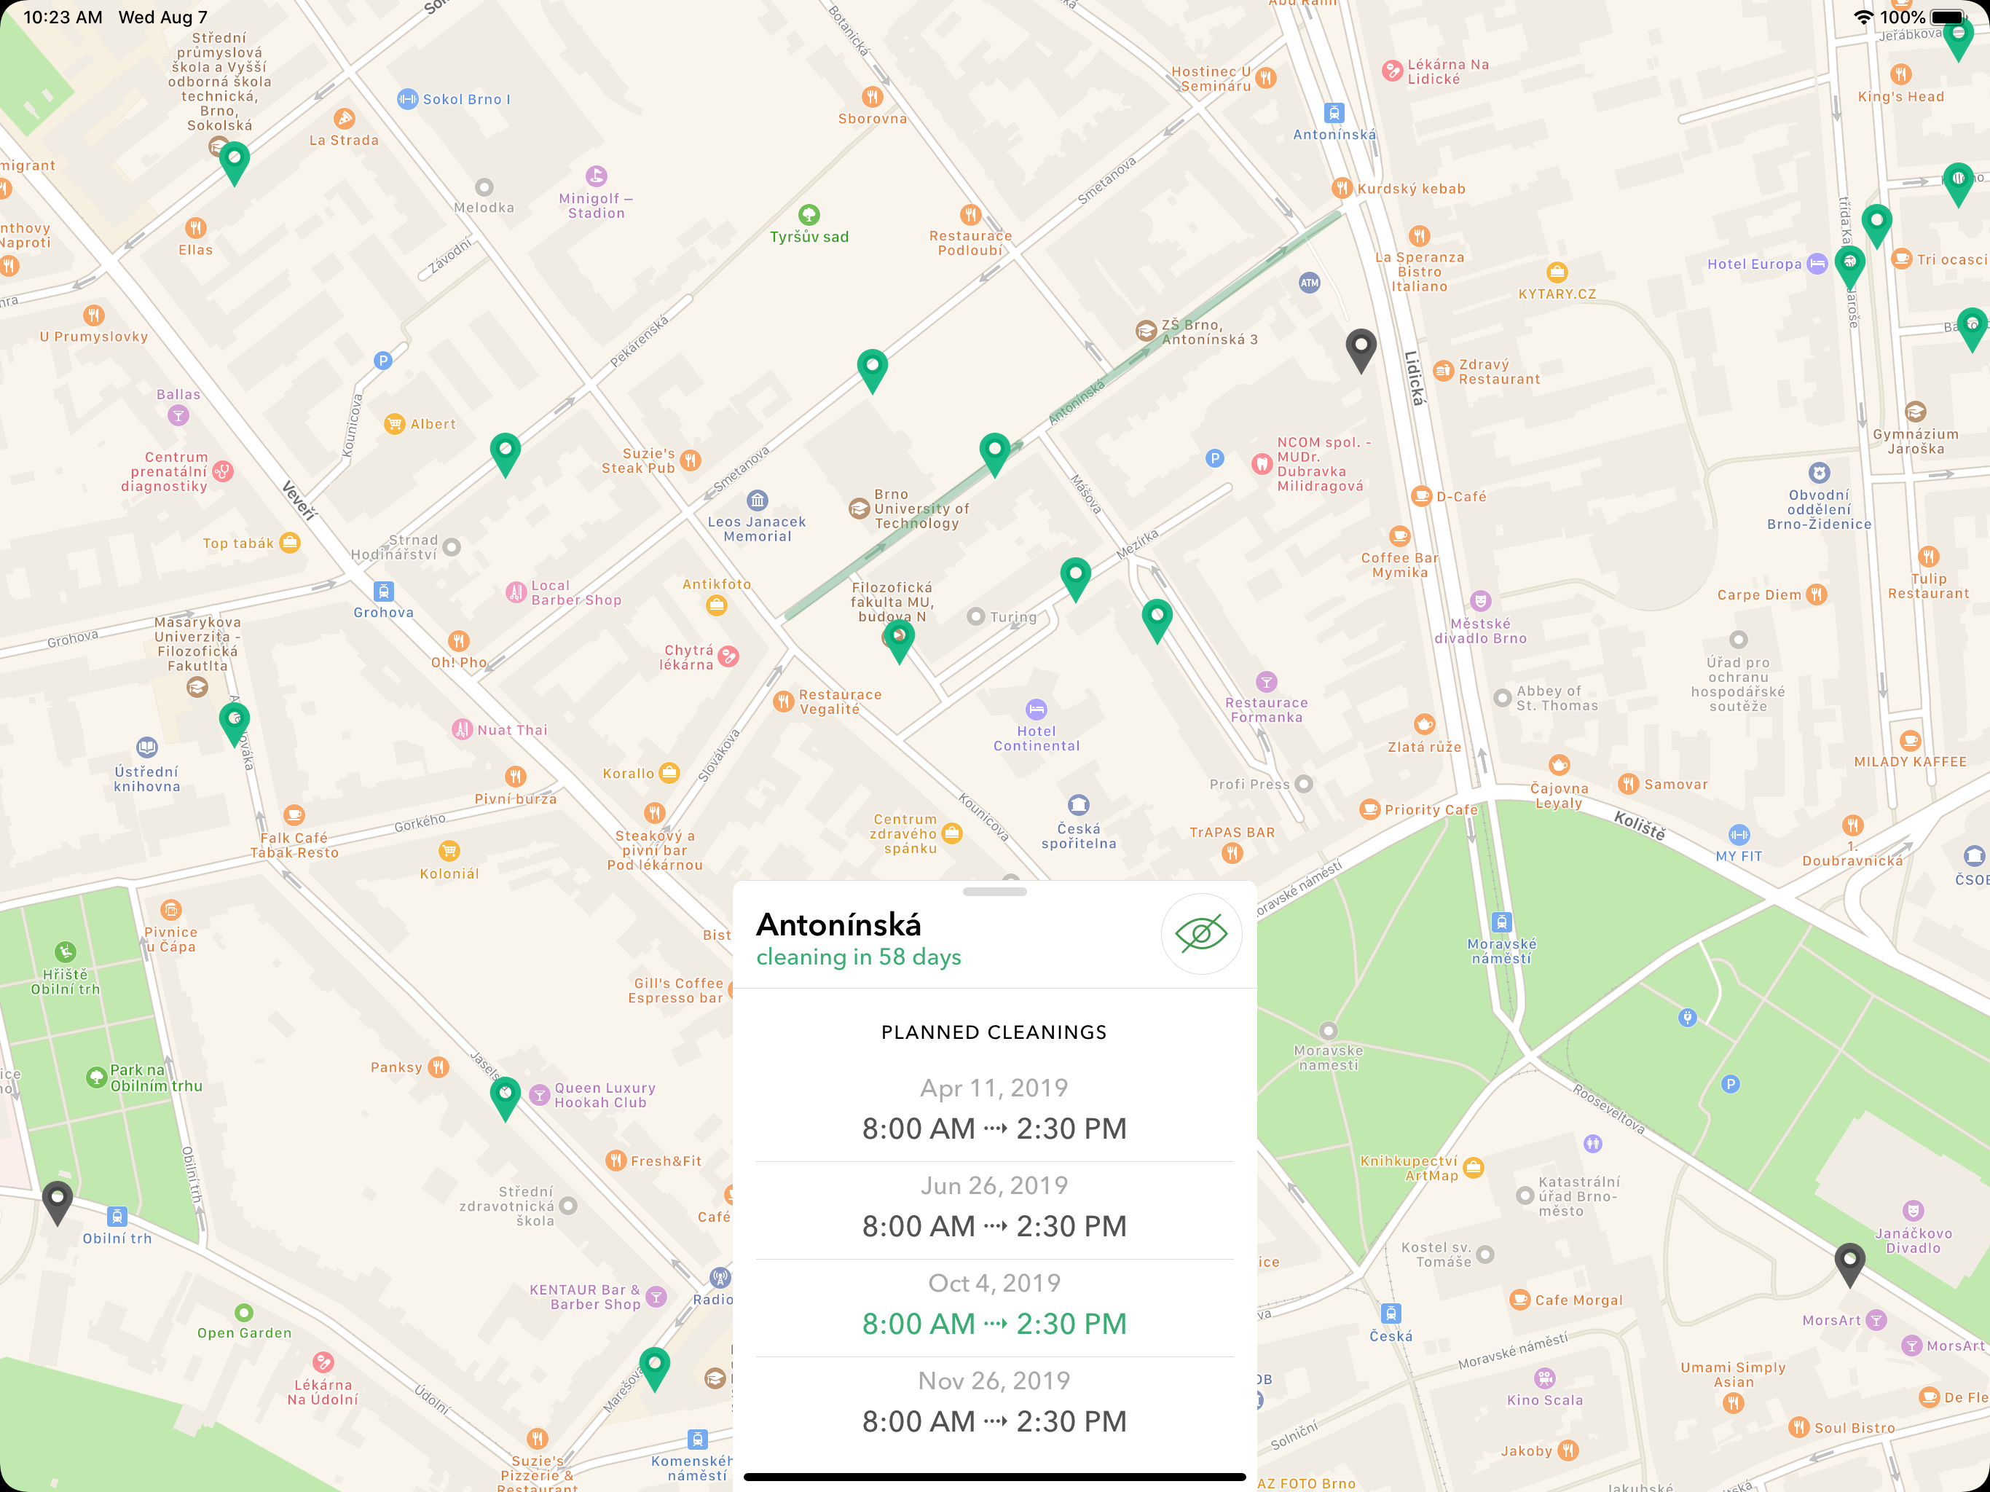Select the green pin near Albert shop
Screen dimensions: 1990x1492
pyautogui.click(x=505, y=455)
